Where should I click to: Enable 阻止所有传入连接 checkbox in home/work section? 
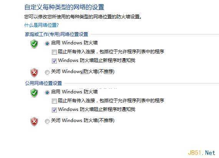tap(54, 52)
